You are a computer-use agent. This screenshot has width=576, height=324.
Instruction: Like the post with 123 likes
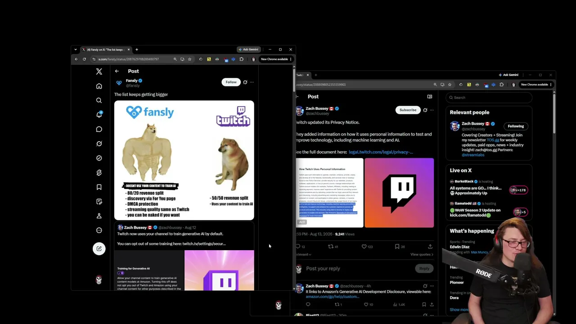[x=368, y=247]
